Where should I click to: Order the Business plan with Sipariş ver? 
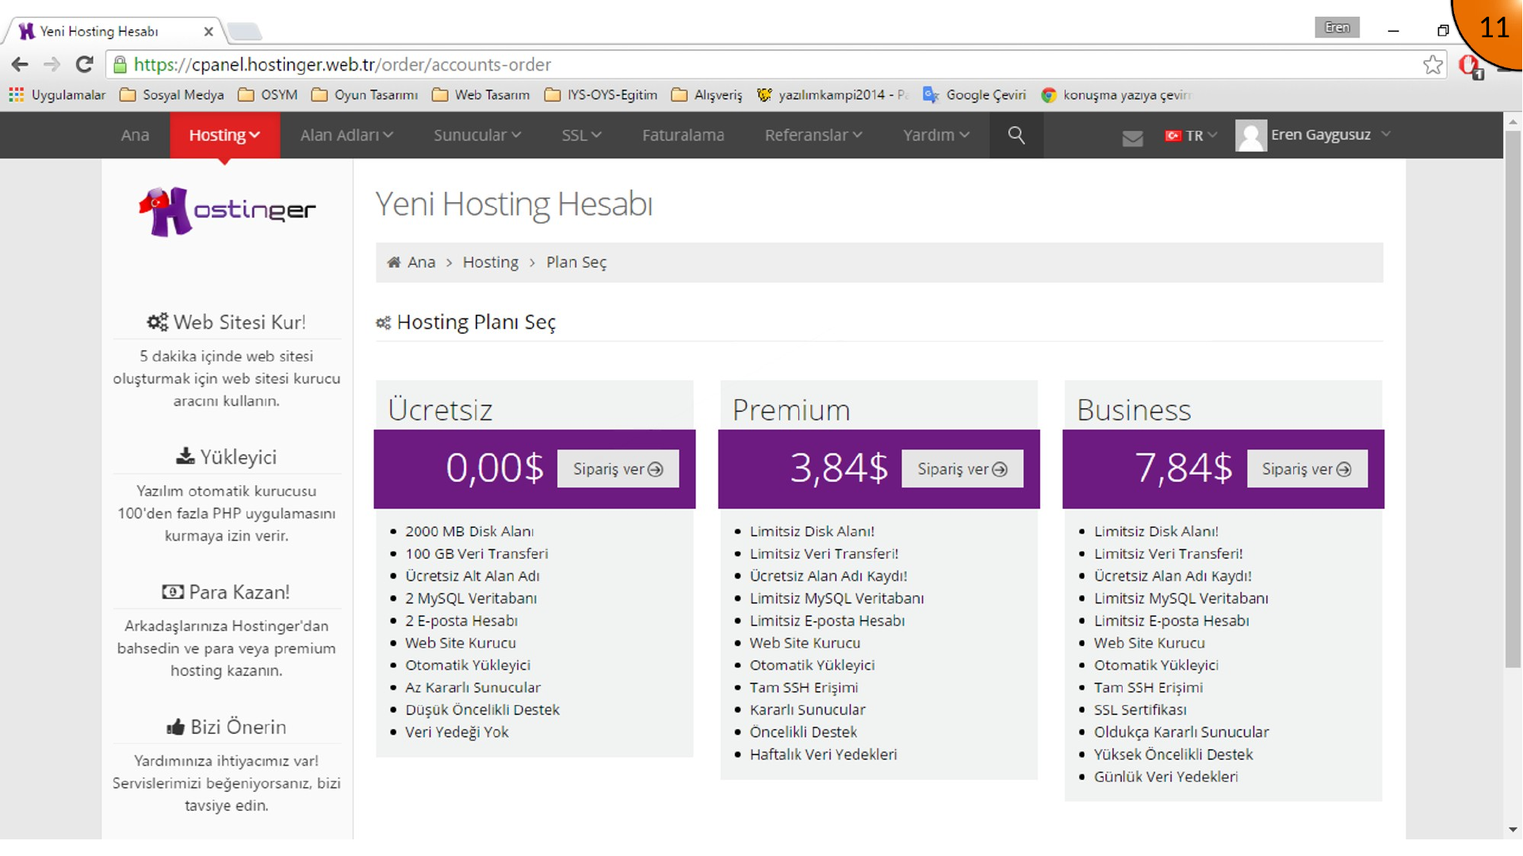coord(1307,469)
